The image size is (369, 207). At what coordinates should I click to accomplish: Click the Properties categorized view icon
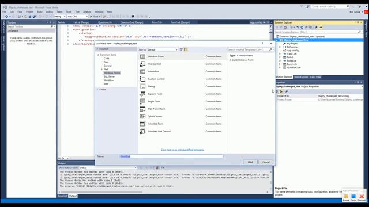point(277,91)
